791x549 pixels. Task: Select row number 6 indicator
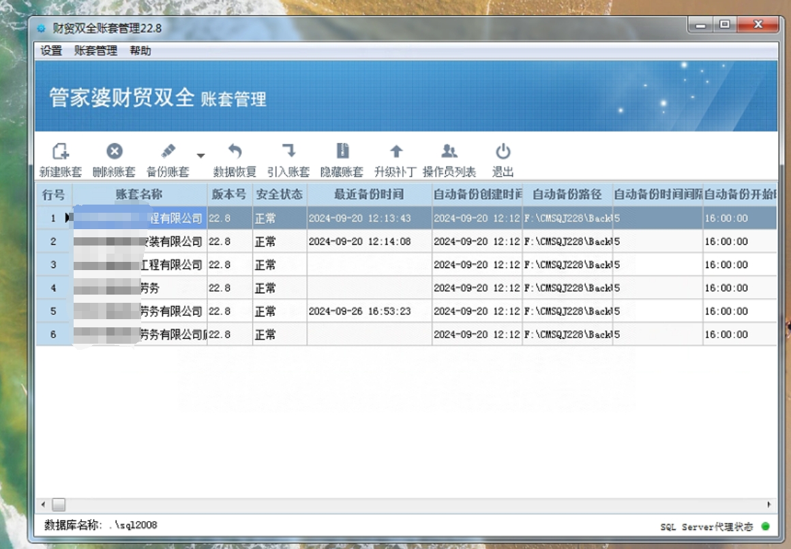point(53,334)
